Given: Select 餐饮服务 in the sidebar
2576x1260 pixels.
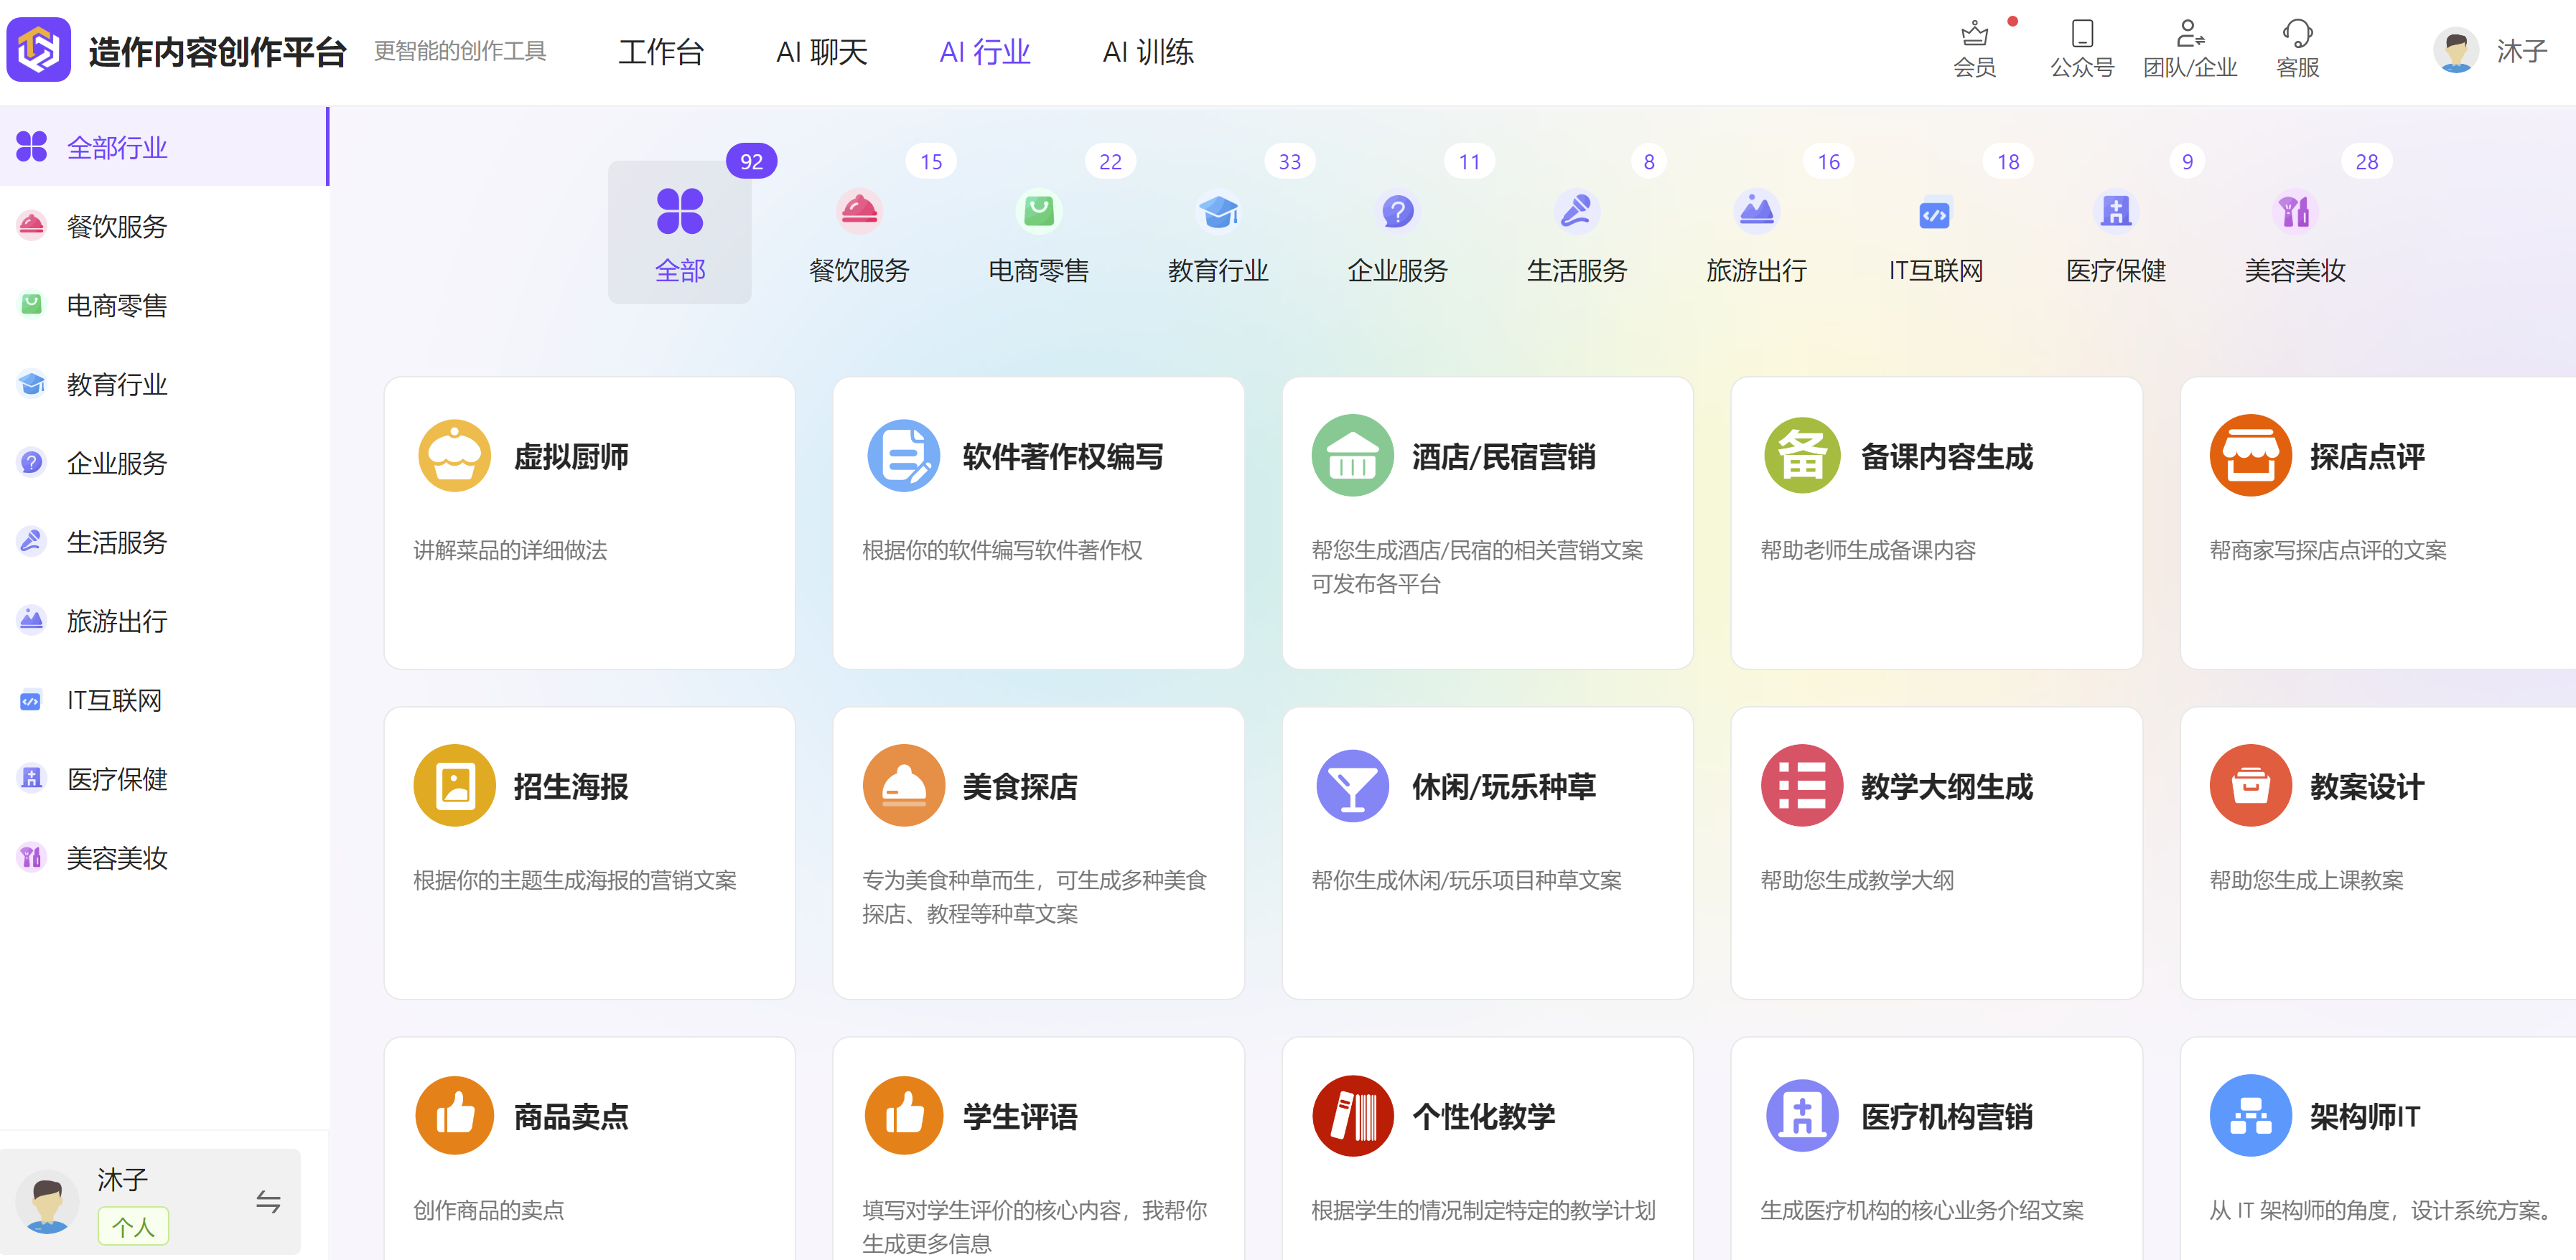Looking at the screenshot, I should pyautogui.click(x=164, y=226).
